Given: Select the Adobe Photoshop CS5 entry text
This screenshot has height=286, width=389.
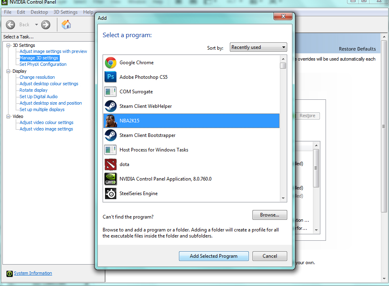Looking at the screenshot, I should (x=143, y=77).
